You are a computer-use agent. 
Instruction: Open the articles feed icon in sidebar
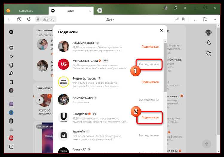(11, 48)
